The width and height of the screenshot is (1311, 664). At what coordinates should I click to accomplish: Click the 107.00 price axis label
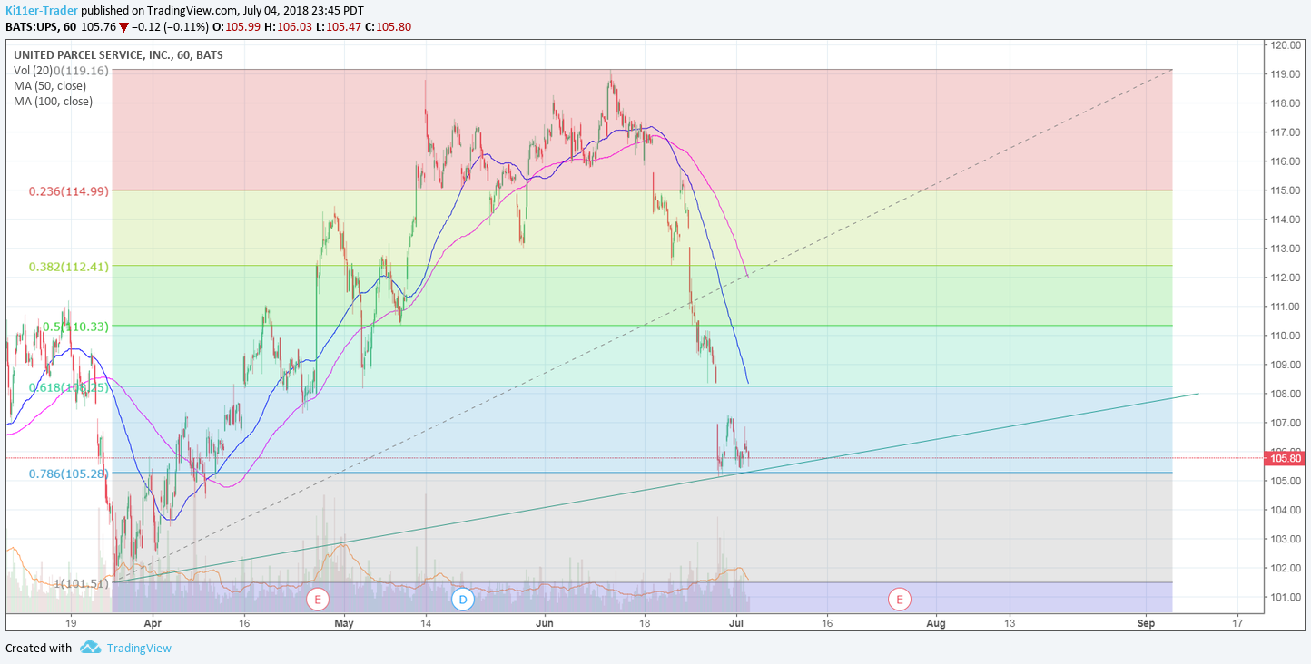coord(1287,422)
